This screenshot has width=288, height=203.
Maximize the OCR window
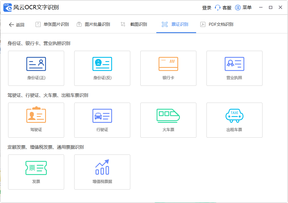[271, 7]
